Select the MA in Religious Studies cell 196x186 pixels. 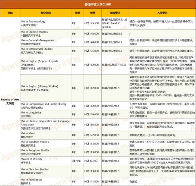(46, 152)
